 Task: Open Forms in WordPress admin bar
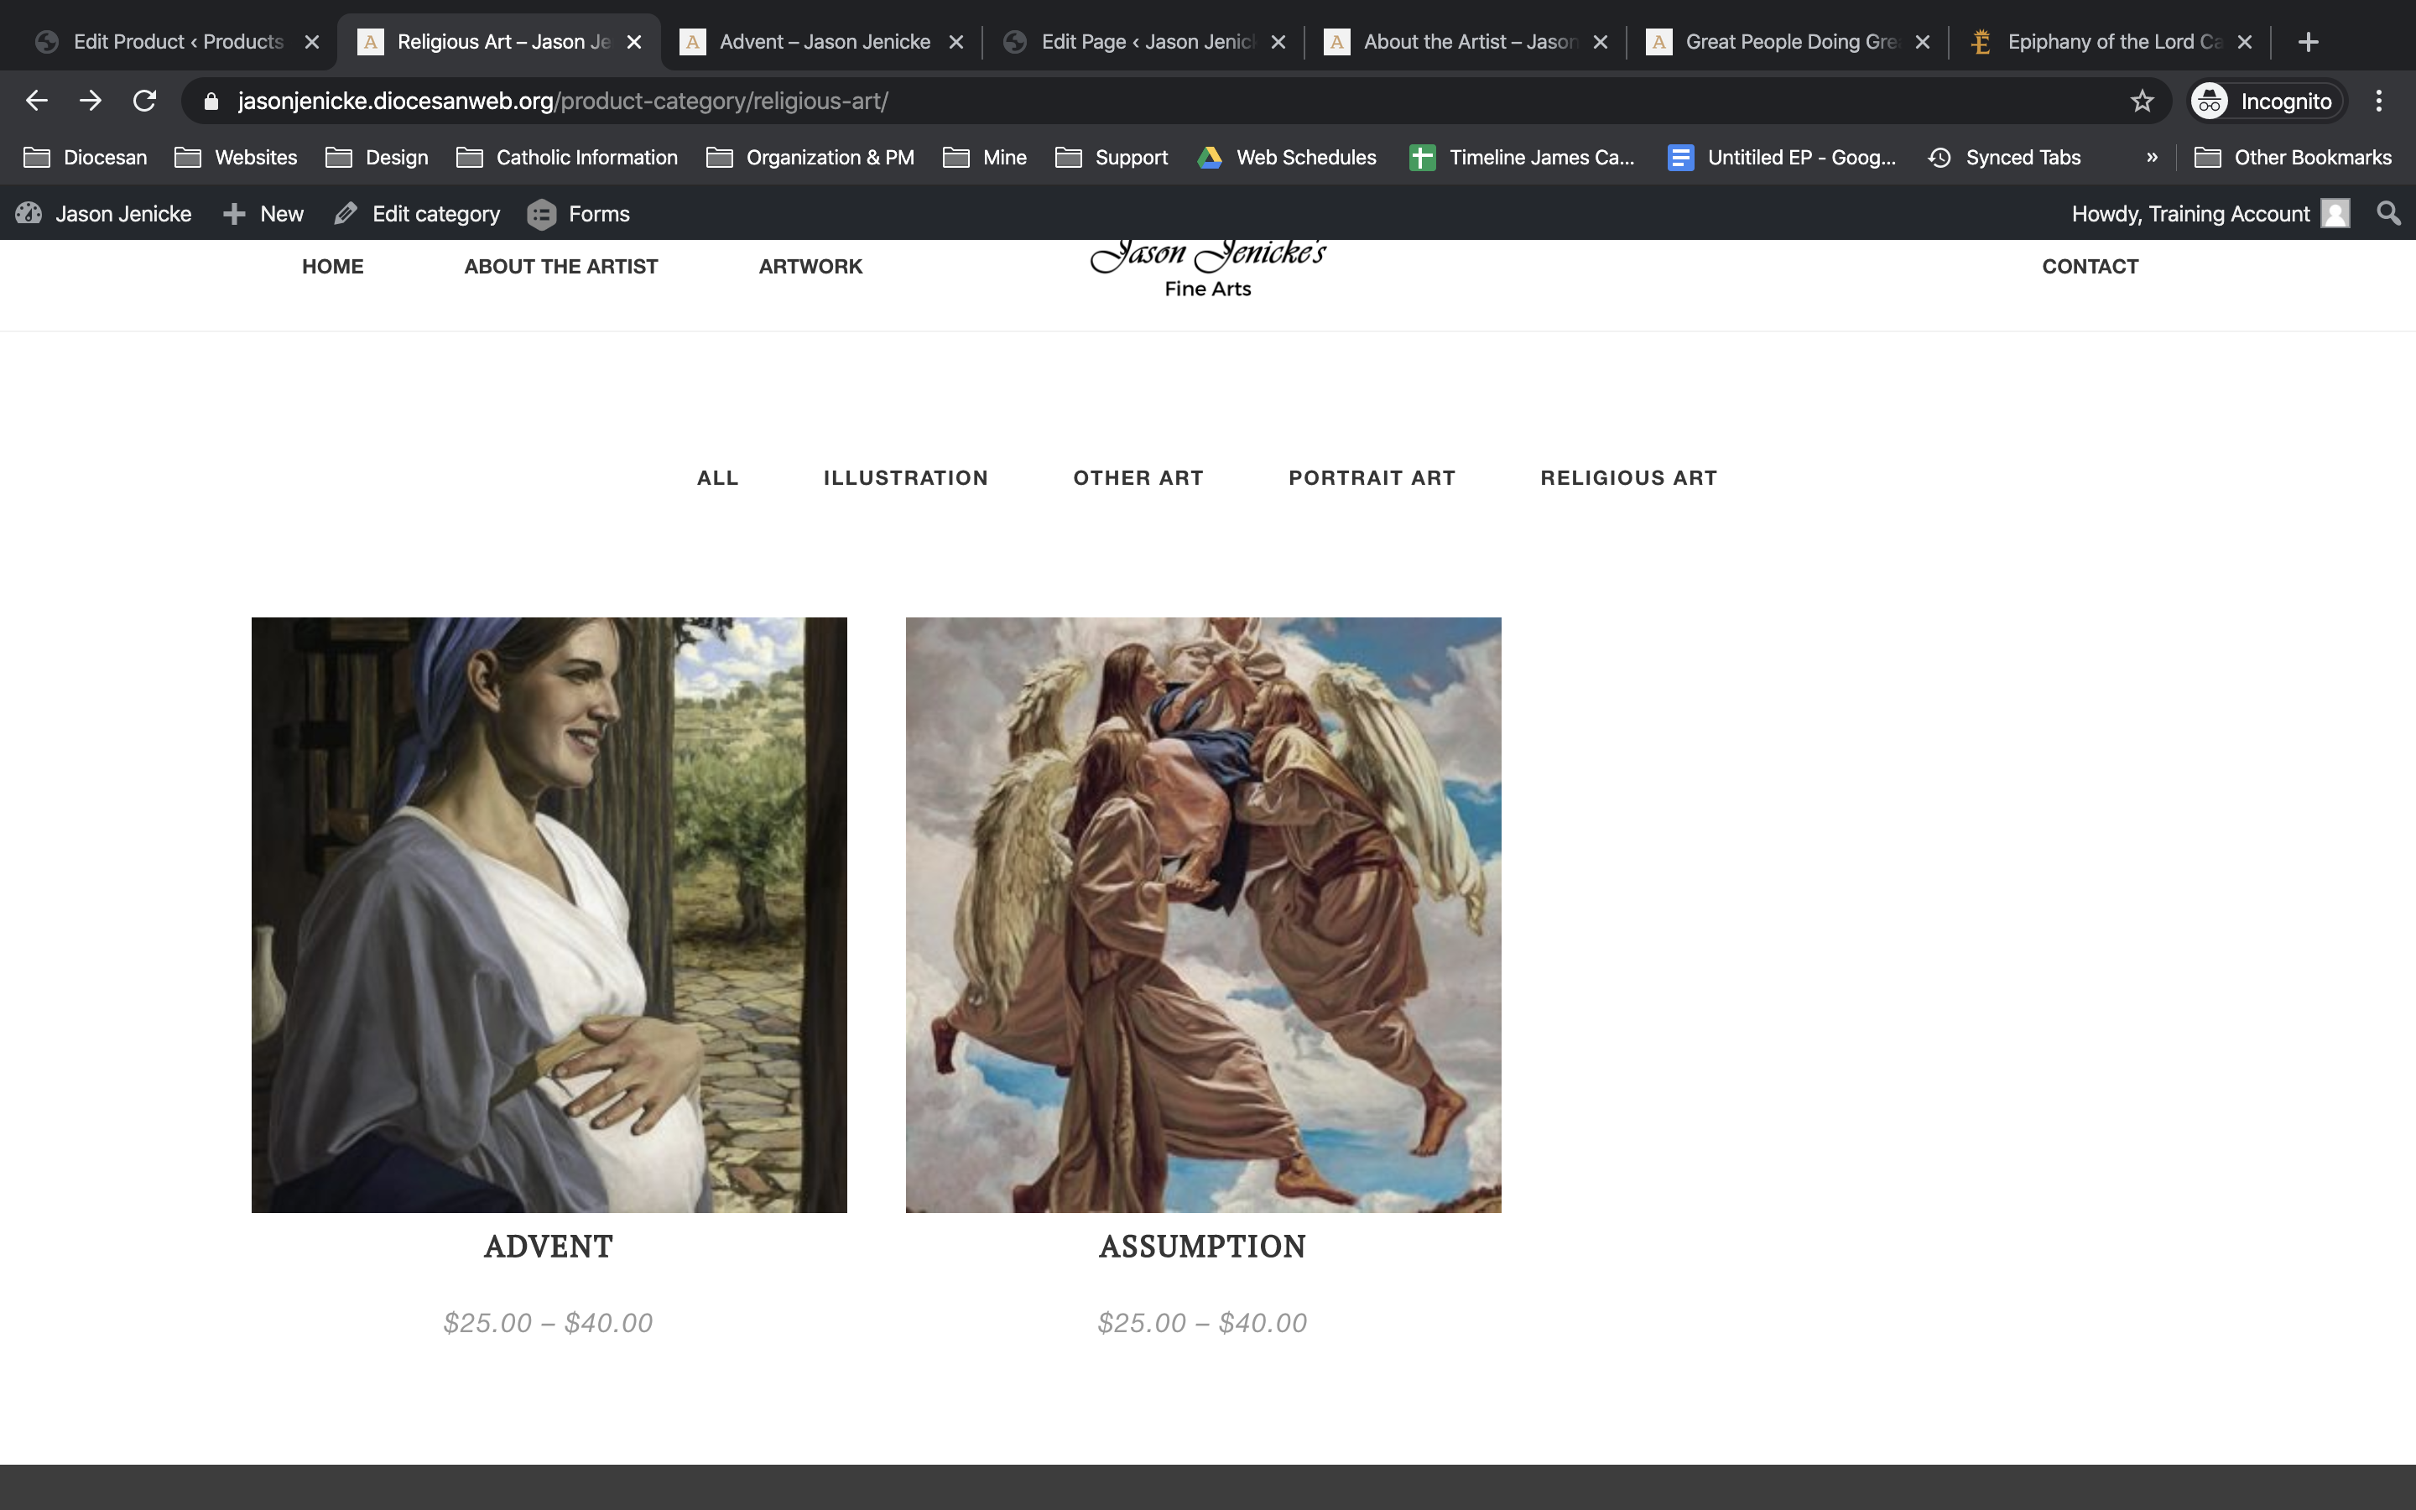(x=579, y=214)
